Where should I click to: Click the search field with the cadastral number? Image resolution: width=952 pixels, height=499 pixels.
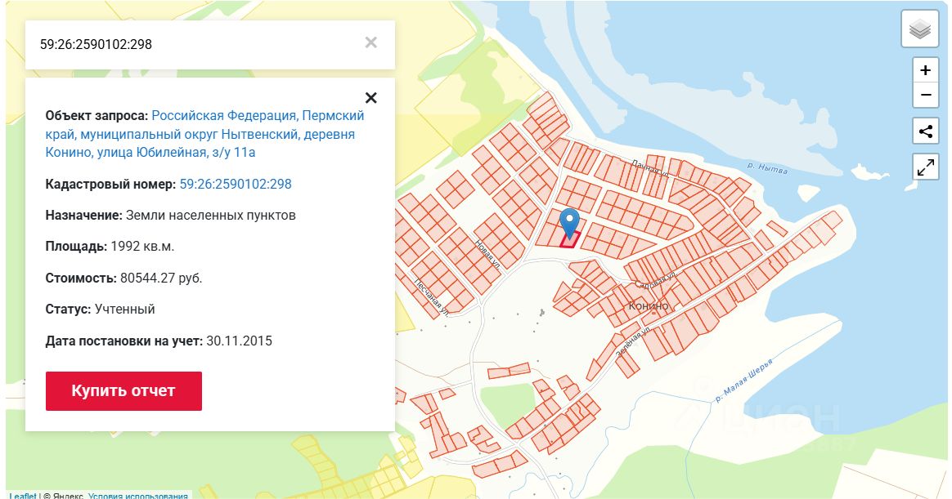196,44
